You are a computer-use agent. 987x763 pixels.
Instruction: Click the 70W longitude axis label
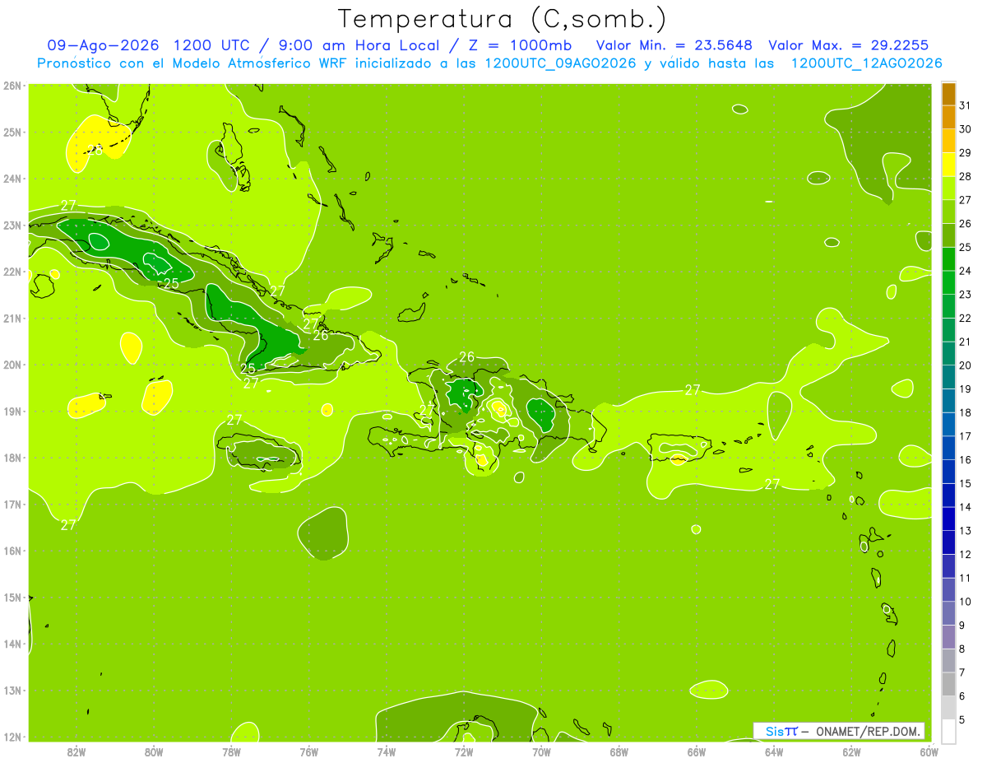coord(541,751)
